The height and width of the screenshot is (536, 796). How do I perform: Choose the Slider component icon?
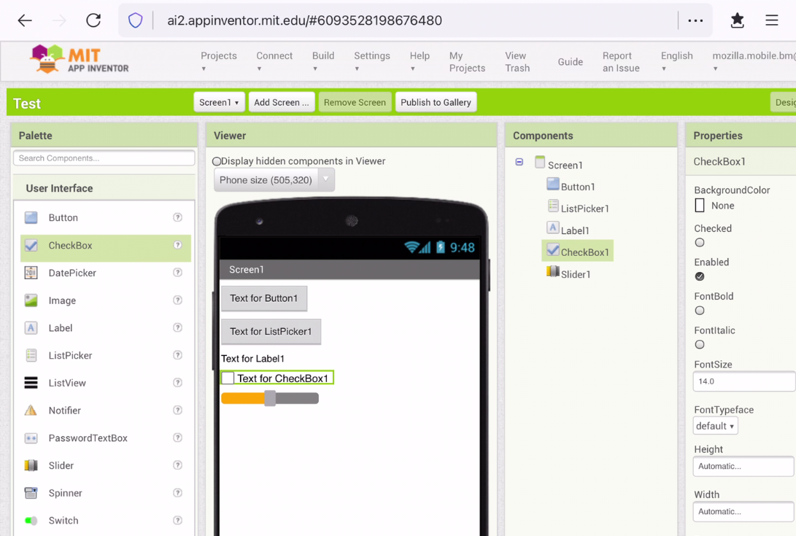click(31, 465)
